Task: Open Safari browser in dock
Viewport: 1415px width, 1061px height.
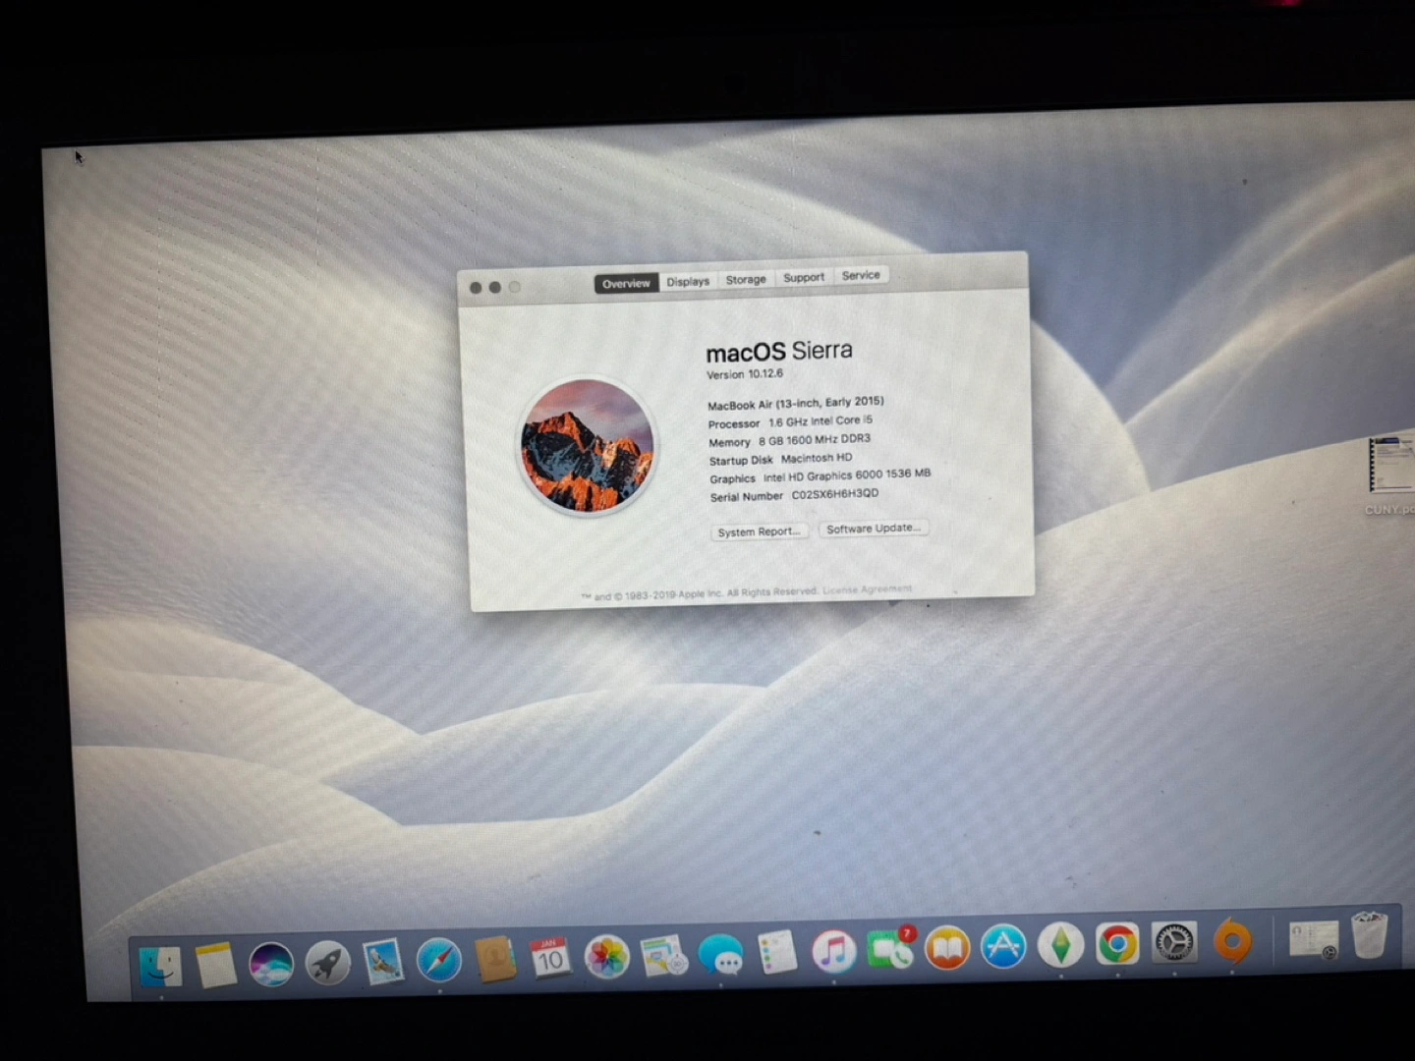Action: point(438,960)
